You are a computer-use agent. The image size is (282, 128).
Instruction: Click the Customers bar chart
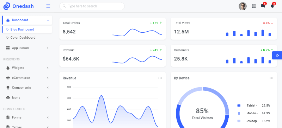point(249,60)
